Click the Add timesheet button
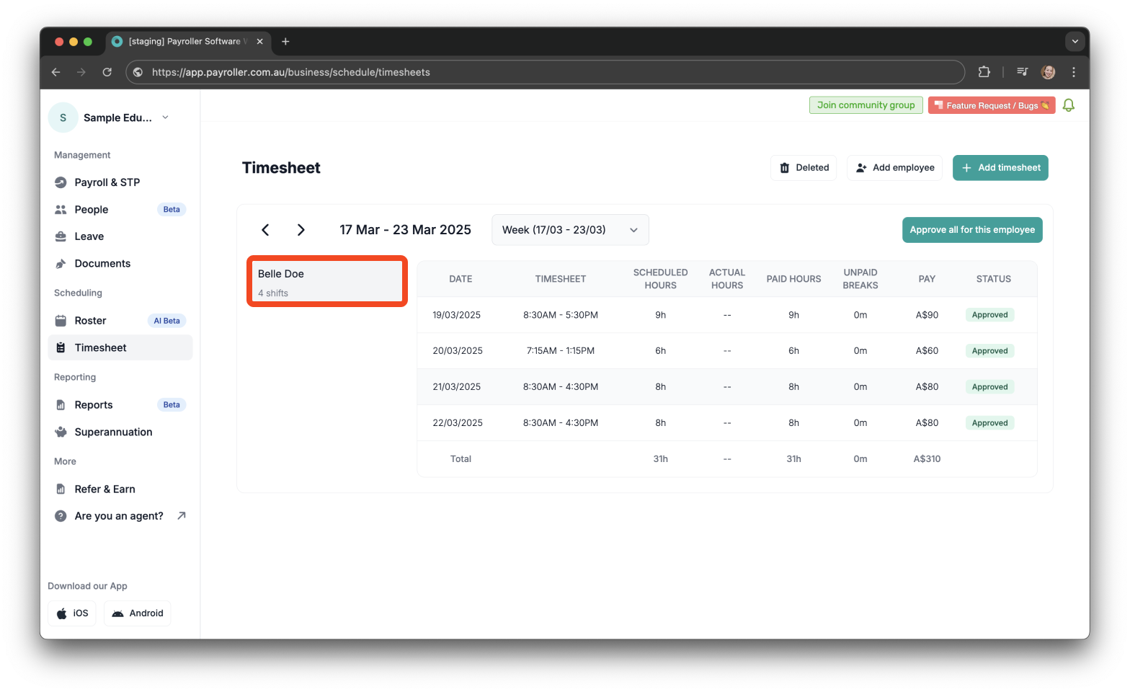This screenshot has height=692, width=1130. tap(1000, 168)
